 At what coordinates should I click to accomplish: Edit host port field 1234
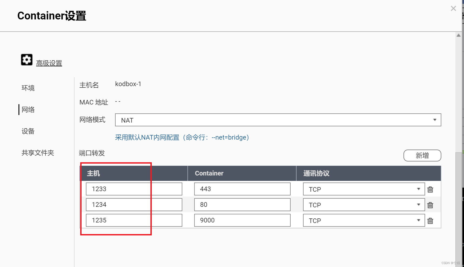point(134,205)
